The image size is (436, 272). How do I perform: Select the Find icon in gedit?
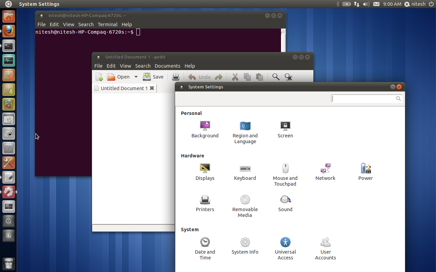point(276,77)
